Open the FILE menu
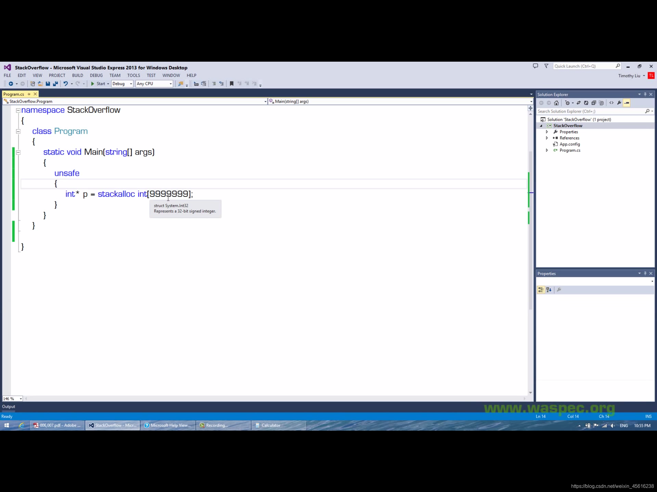Image resolution: width=657 pixels, height=492 pixels. 7,75
